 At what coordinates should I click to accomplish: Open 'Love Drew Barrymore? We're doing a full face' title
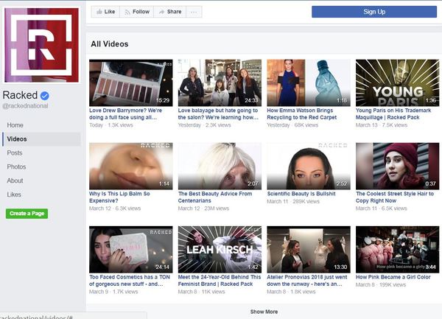point(125,114)
